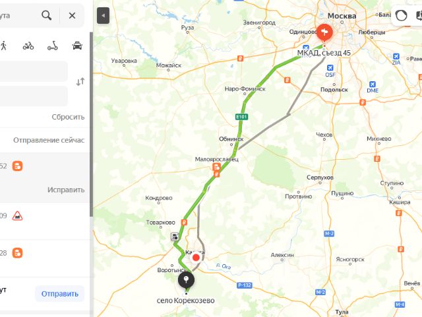Select the scooter route mode
The width and height of the screenshot is (422, 317).
(x=53, y=46)
